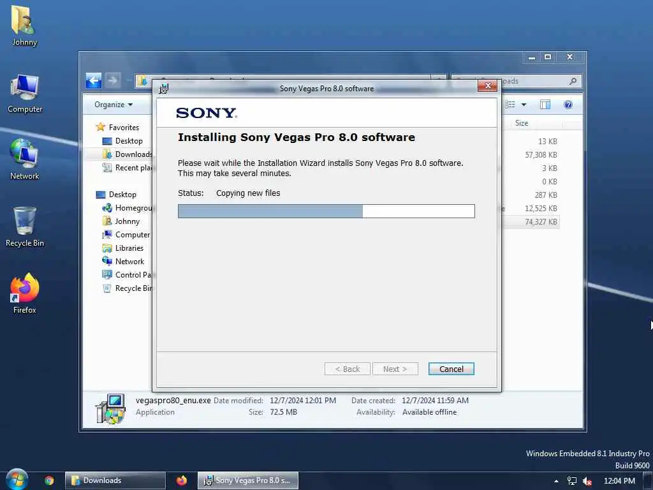Maximize the Downloads Explorer window
The image size is (653, 490).
tap(548, 57)
